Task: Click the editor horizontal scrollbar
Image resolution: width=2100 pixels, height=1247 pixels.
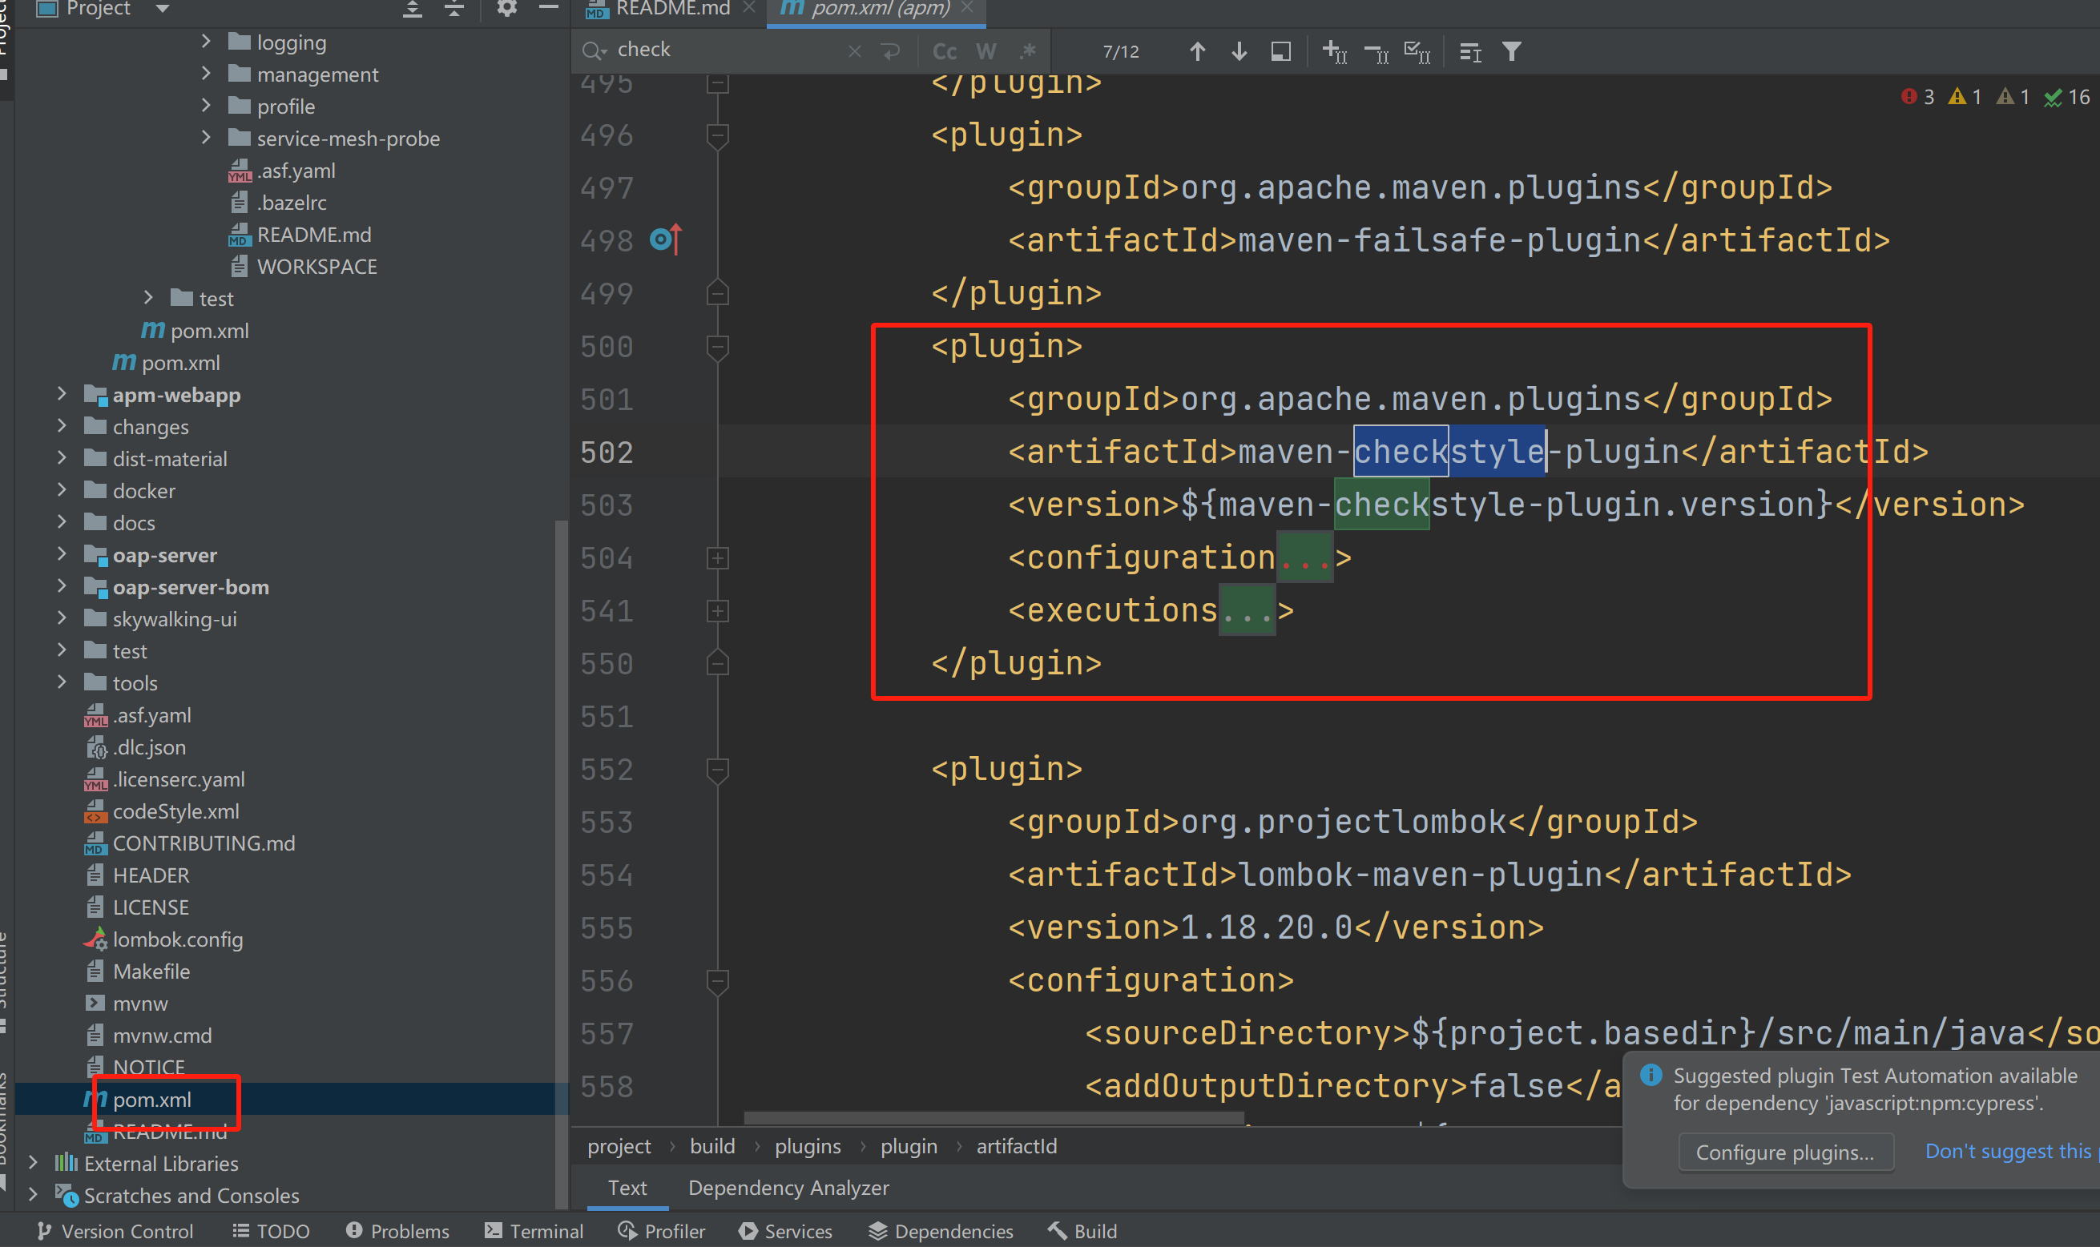Action: (993, 1118)
